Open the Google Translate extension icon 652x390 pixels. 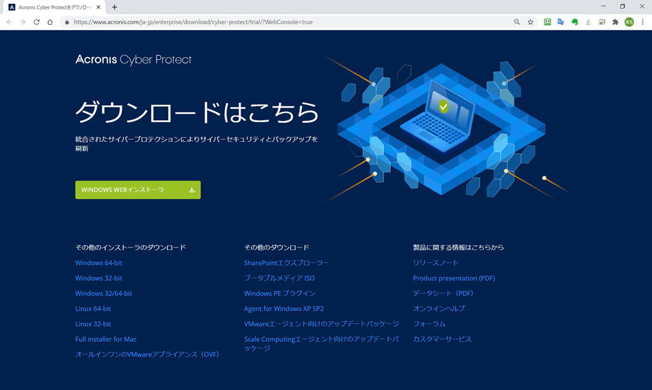click(x=561, y=22)
